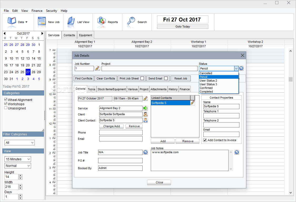296x202 pixels.
Task: Open the File menu
Action: [6, 11]
